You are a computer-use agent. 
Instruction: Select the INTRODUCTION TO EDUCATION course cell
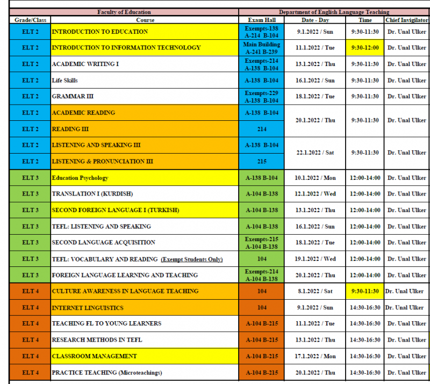(x=144, y=31)
